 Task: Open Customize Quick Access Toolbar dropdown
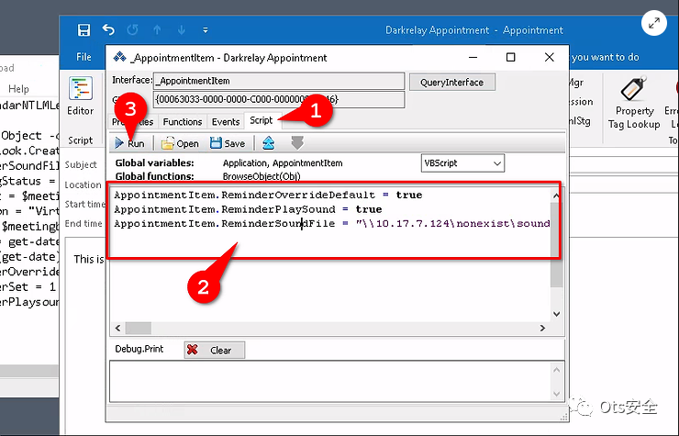(206, 30)
